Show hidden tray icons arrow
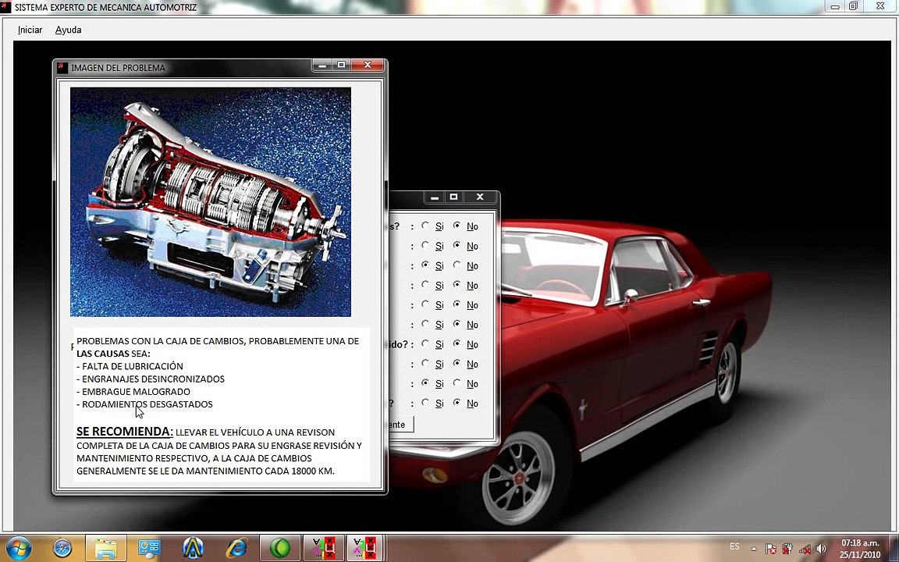899x562 pixels. 753,549
